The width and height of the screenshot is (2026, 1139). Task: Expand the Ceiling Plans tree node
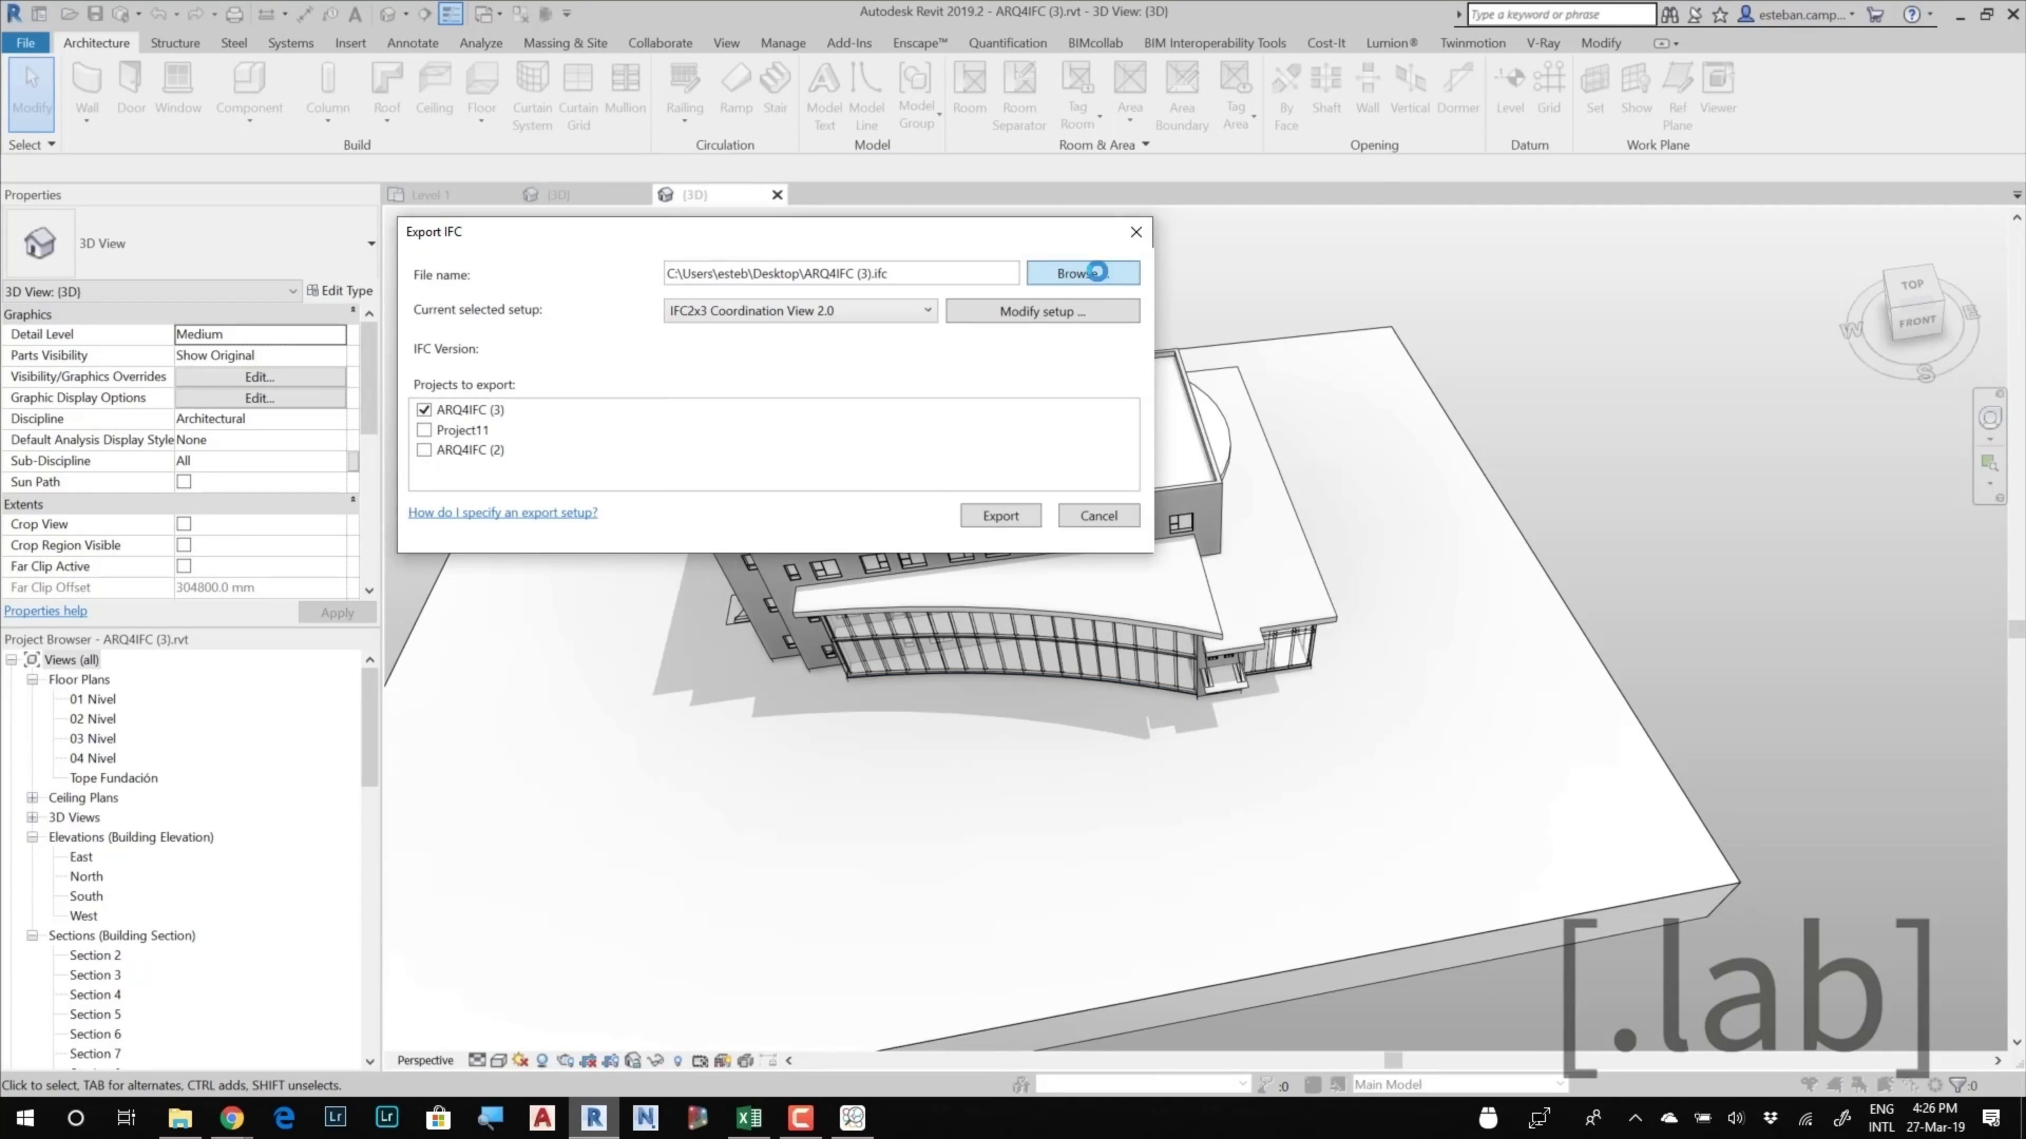pyautogui.click(x=32, y=797)
